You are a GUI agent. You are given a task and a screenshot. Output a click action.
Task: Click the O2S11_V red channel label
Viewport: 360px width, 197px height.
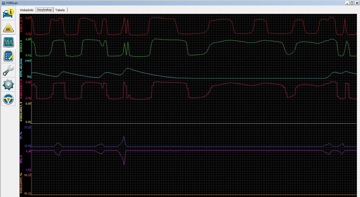tap(21, 24)
